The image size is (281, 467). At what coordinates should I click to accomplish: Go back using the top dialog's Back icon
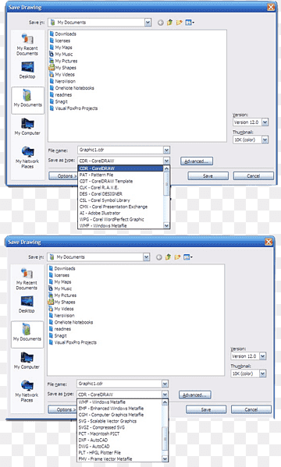161,23
